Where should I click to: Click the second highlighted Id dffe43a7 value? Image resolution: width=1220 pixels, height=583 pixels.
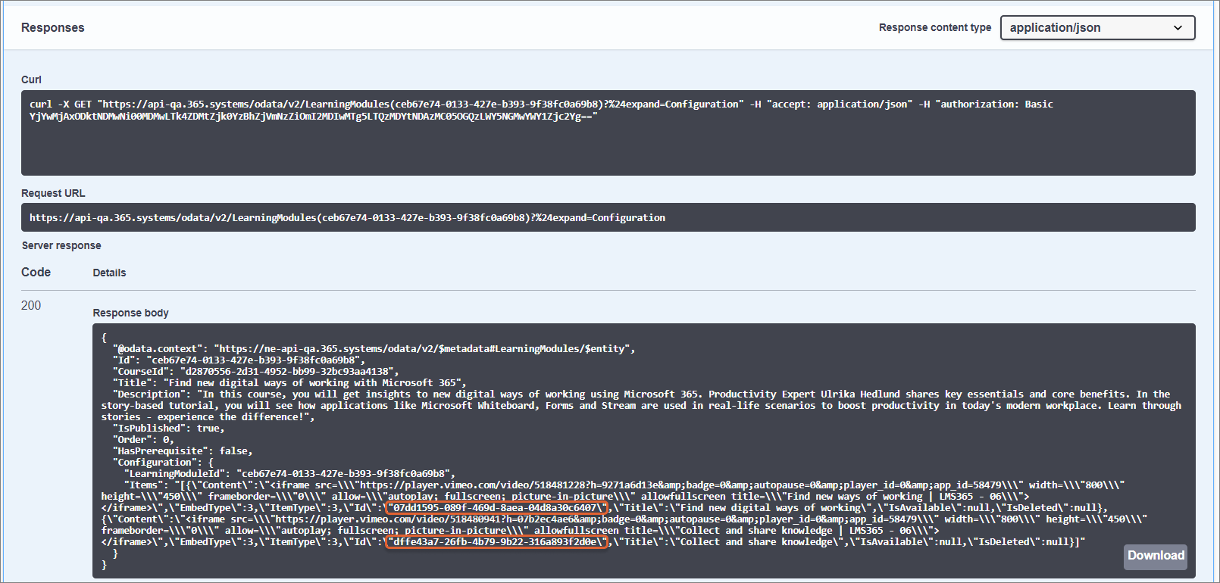[x=496, y=542]
